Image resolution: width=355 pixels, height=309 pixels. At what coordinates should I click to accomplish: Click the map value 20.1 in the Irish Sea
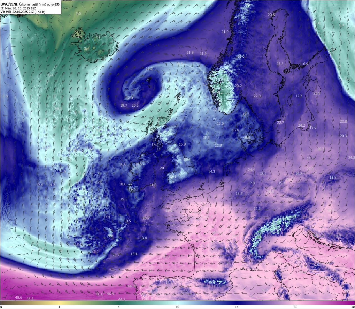click(x=163, y=168)
